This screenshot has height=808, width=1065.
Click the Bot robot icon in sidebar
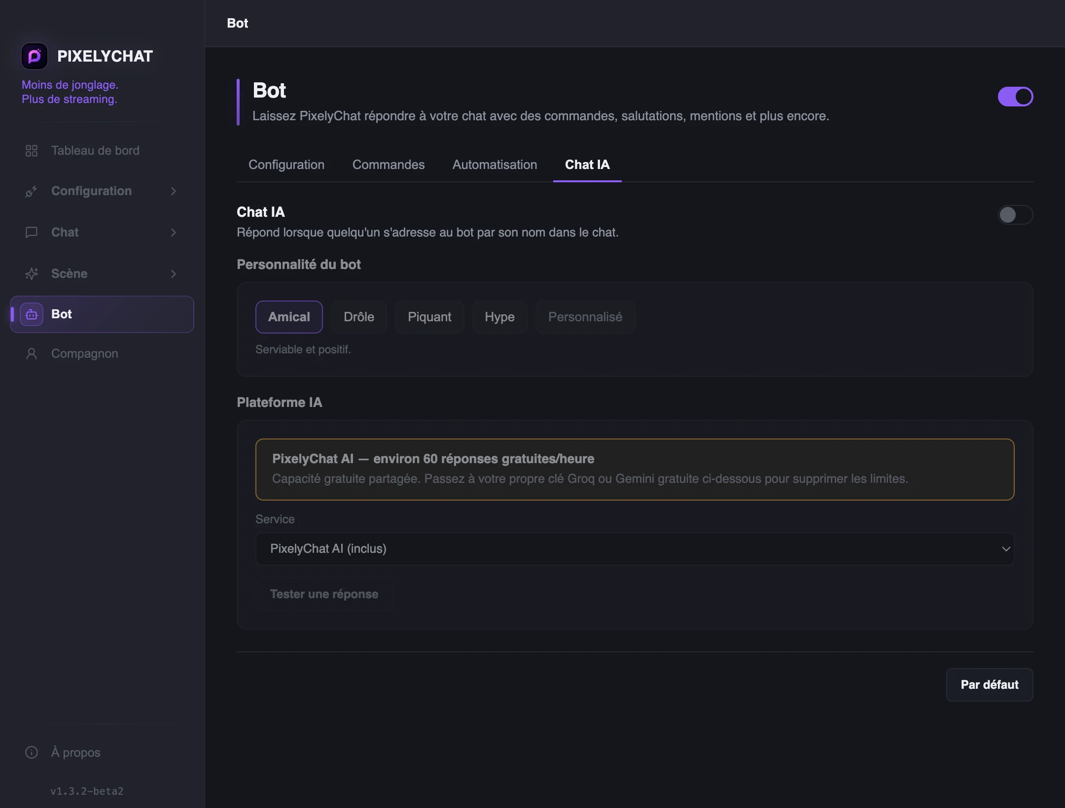pyautogui.click(x=32, y=314)
